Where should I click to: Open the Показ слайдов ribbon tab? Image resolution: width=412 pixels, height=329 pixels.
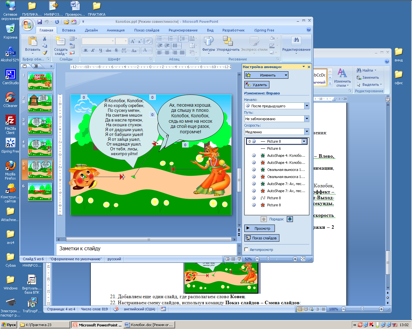coord(147,30)
